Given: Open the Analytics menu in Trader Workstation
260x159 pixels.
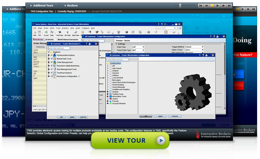Looking at the screenshot, I should click(65, 28).
